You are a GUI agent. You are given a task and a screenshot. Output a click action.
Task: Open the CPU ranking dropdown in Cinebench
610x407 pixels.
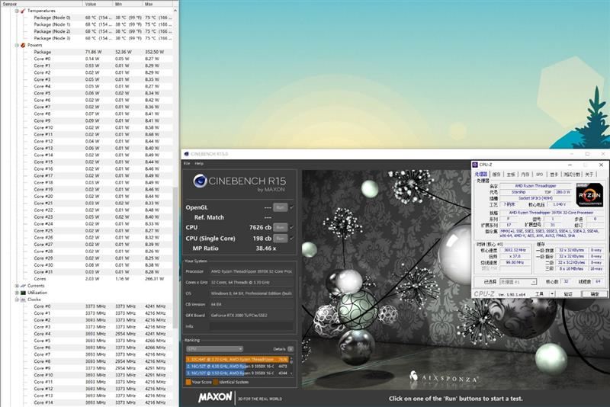pos(215,349)
